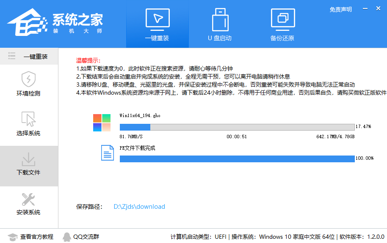
Task: Open the 一键重装 top tab
Action: (157, 25)
